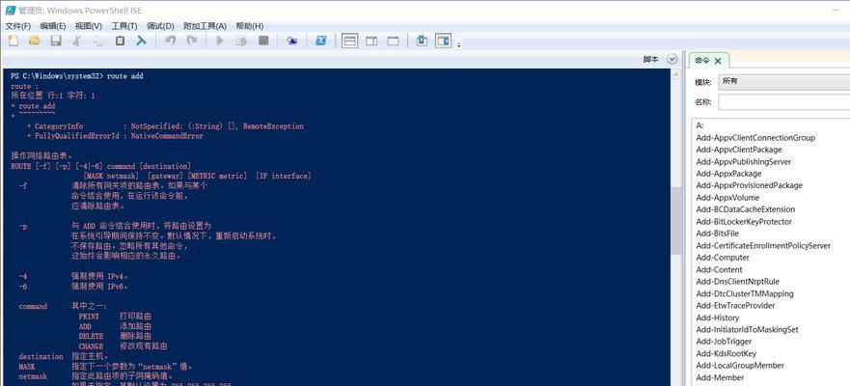Select Add-DnsClientNrptRule command
Viewport: 850px width, 386px height.
point(738,282)
